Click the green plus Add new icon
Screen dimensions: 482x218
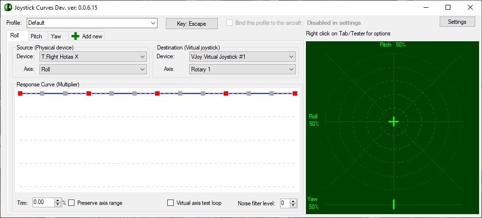tap(75, 36)
